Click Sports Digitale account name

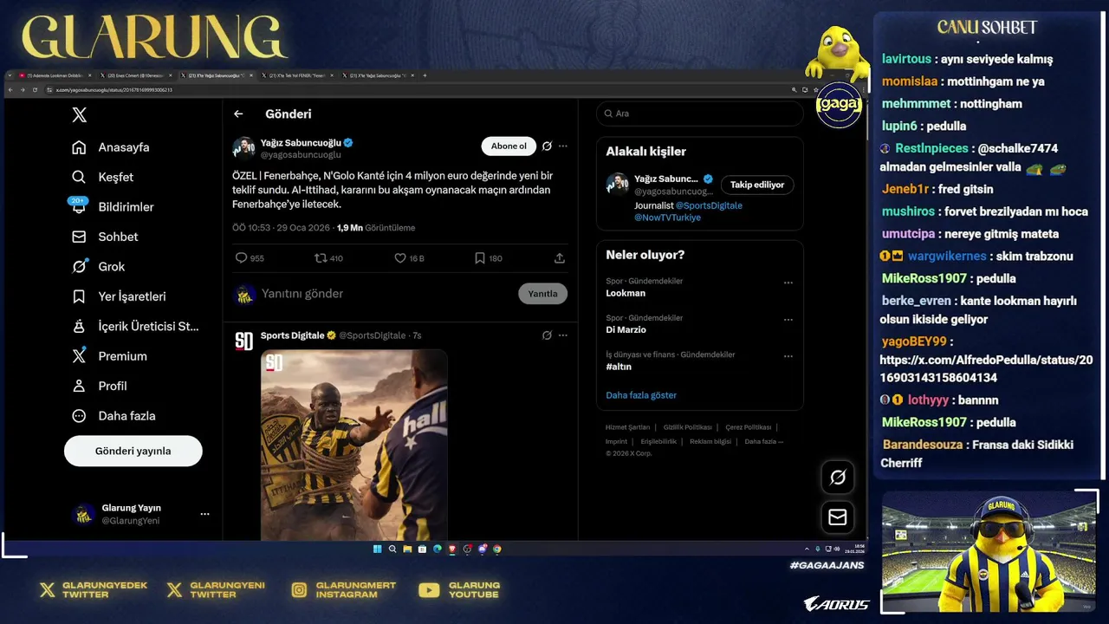(x=293, y=335)
